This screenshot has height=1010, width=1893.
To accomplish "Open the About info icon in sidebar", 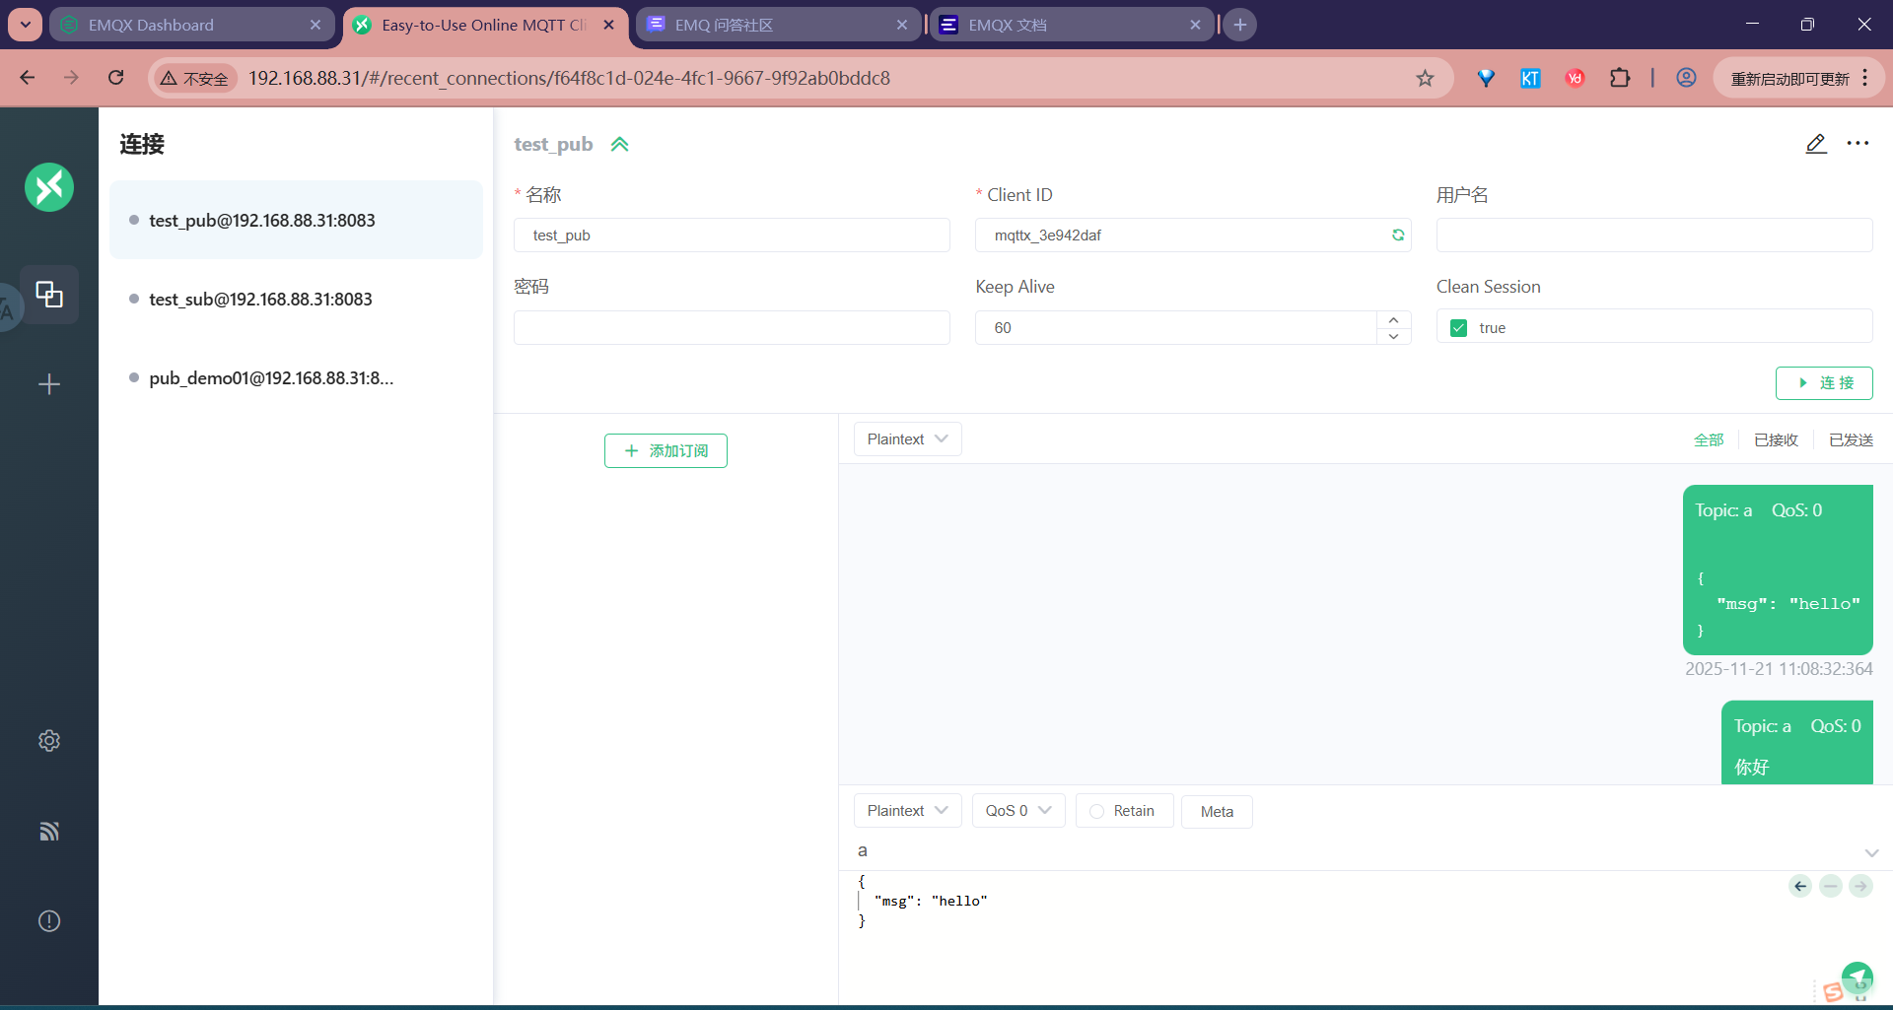I will 49,921.
